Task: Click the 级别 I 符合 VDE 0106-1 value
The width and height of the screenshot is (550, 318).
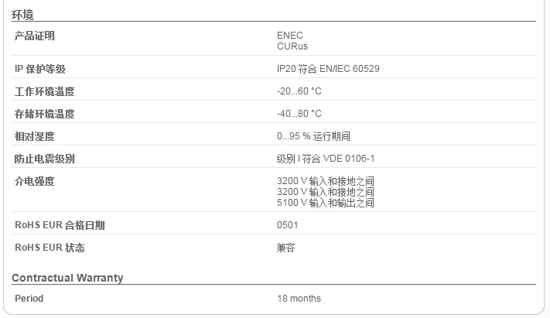Action: tap(326, 159)
